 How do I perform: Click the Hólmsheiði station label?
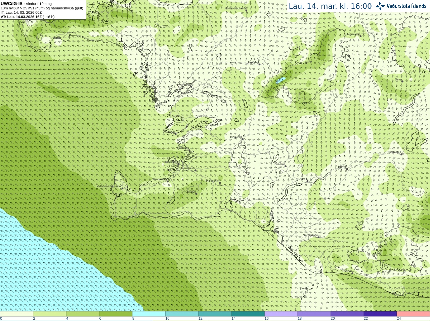tap(187, 168)
